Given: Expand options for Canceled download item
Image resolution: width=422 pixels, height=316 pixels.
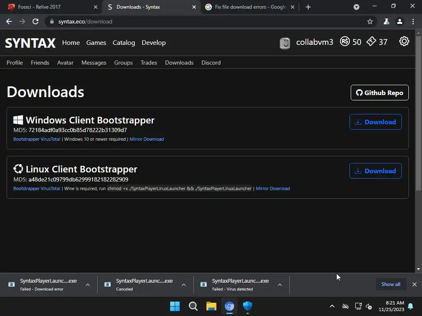Looking at the screenshot, I should 184,285.
